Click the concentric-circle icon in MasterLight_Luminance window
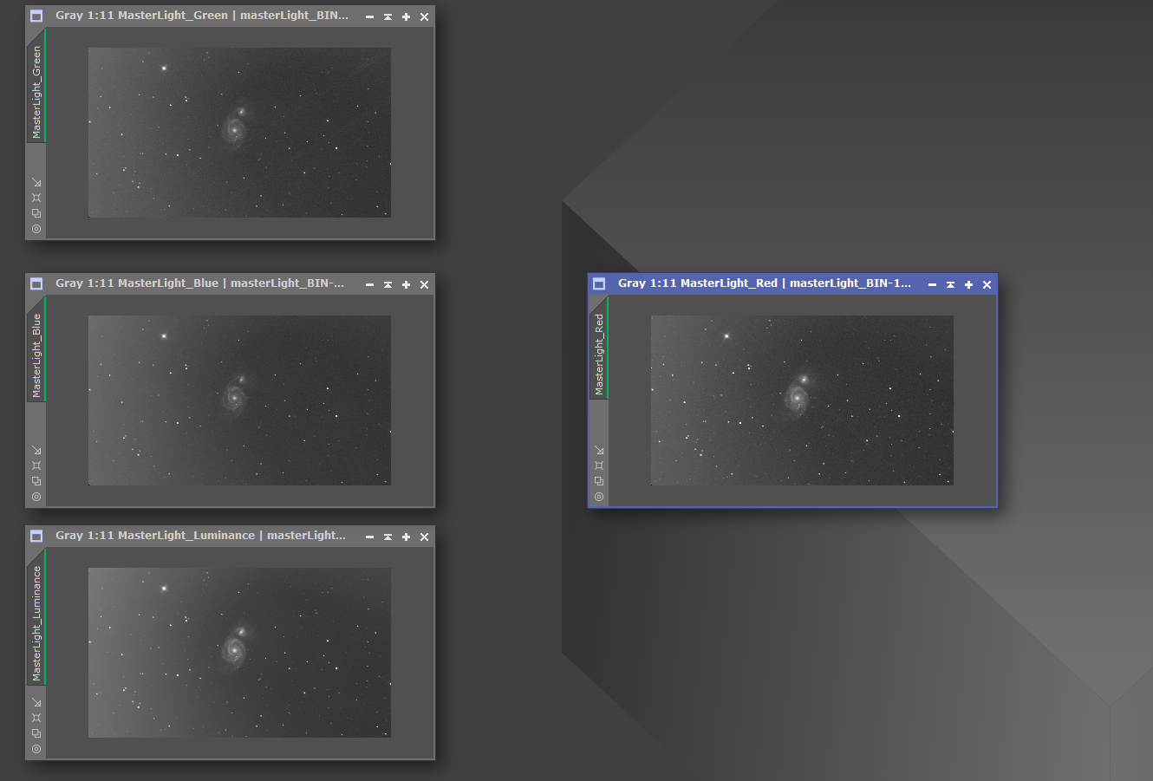Image resolution: width=1153 pixels, height=781 pixels. pos(36,749)
